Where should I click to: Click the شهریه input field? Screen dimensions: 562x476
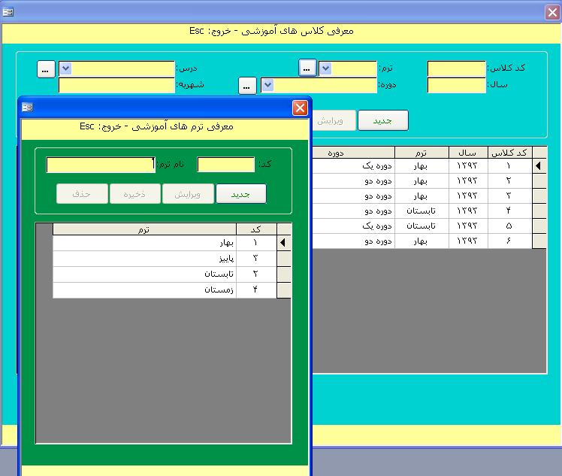(116, 86)
